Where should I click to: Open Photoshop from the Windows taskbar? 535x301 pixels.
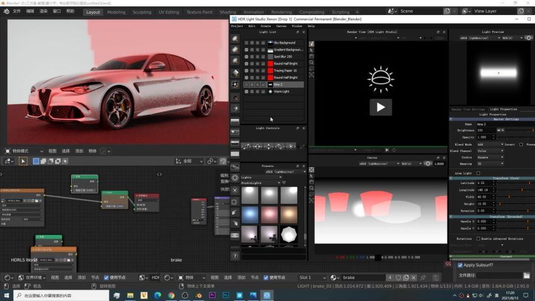[x=225, y=295]
